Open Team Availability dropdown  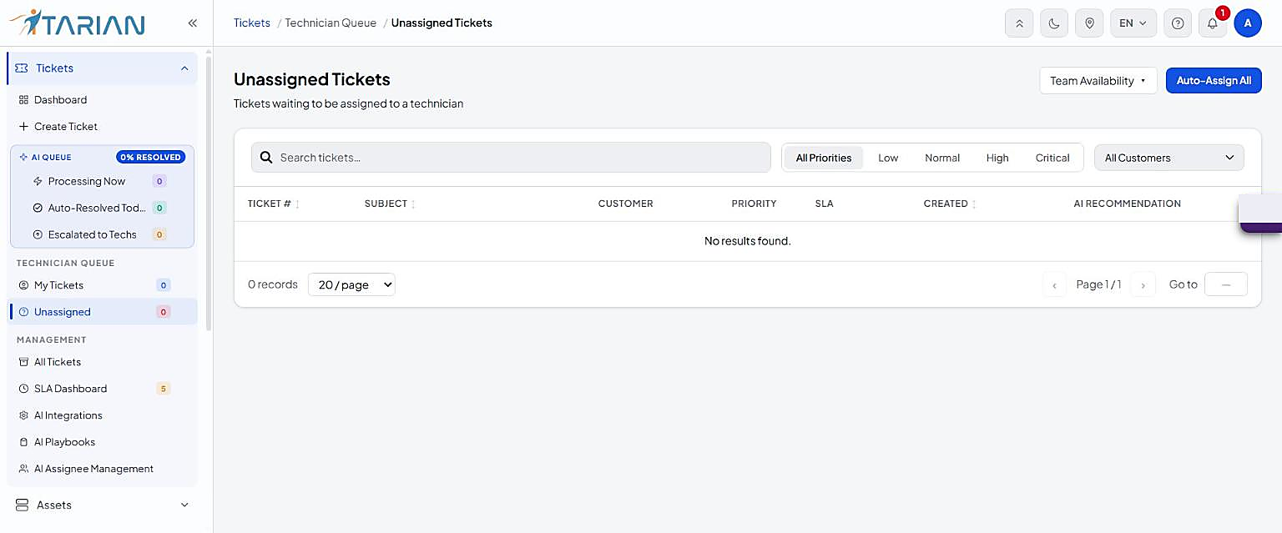coord(1098,81)
